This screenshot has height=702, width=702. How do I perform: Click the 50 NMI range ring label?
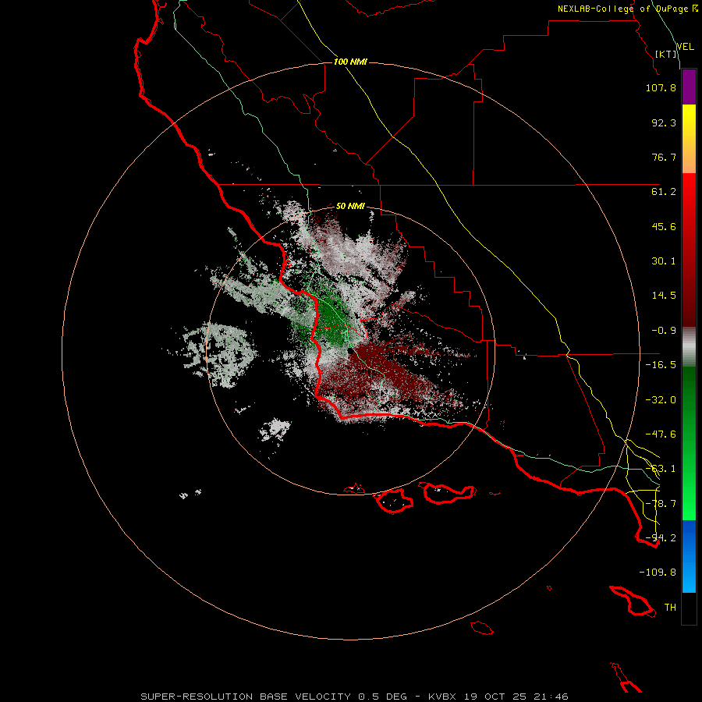pos(350,207)
